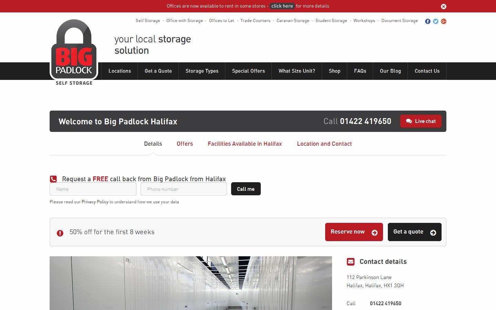
Task: Open the Location and Contact tab
Action: click(324, 144)
